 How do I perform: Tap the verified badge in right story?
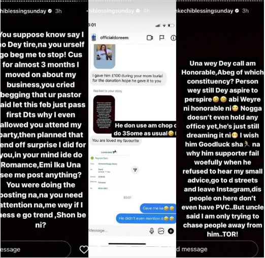(x=237, y=11)
